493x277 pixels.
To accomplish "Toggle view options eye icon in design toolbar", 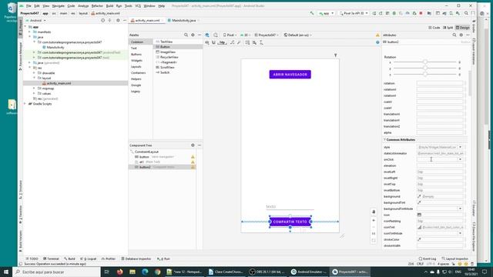I will (x=207, y=42).
